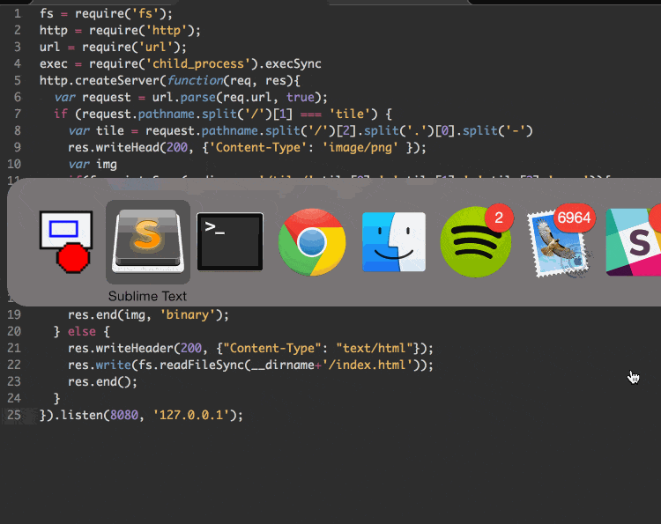This screenshot has width=661, height=524.
Task: Select the screen recorder icon with red octagon
Action: tap(66, 241)
